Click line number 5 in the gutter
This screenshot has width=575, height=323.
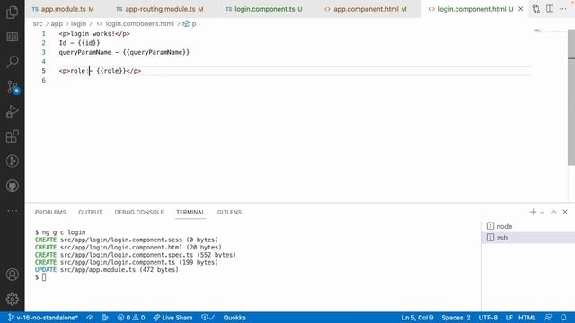point(43,71)
